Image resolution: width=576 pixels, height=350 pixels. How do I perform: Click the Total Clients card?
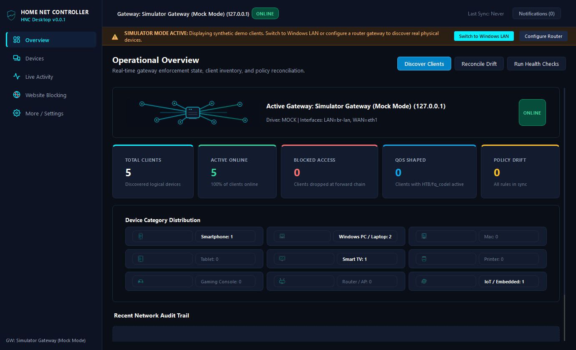[x=153, y=171]
